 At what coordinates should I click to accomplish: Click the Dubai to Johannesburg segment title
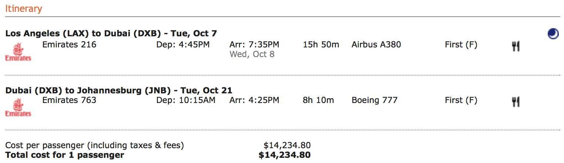[x=119, y=90]
